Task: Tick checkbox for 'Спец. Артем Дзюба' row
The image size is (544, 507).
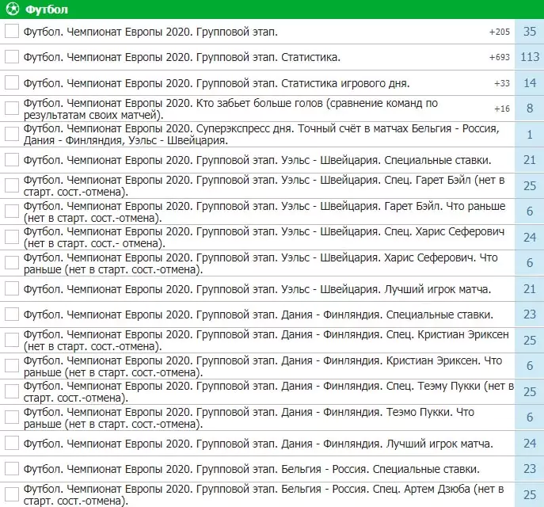Action: [x=12, y=494]
